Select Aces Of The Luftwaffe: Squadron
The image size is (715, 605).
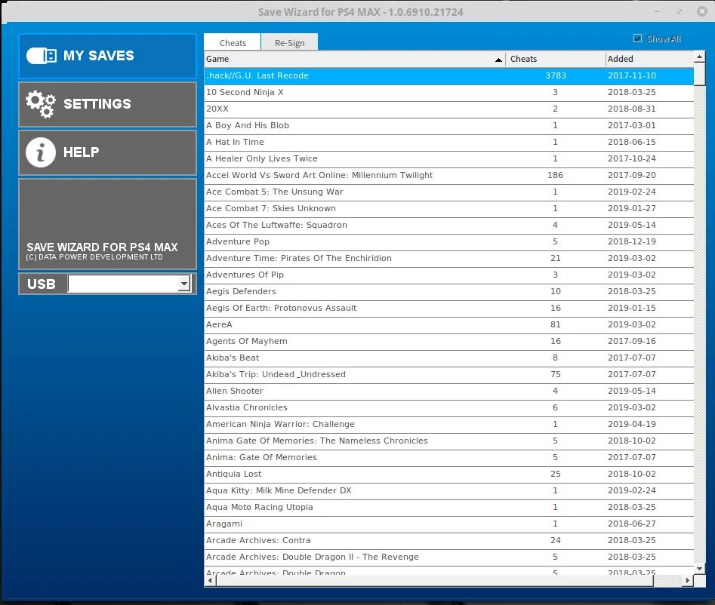pyautogui.click(x=449, y=225)
